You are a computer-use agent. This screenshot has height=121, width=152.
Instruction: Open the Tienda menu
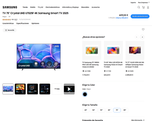tap(25, 7)
